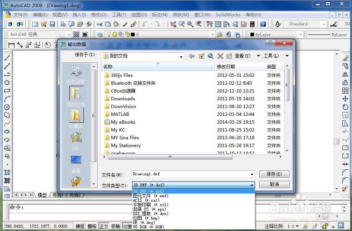Go back with dialog back arrow icon

pos(191,56)
